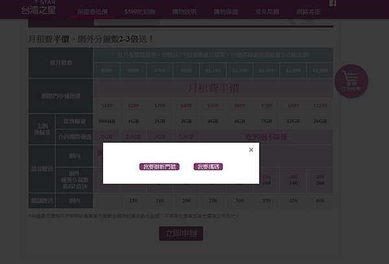Viewport: 389px width, 264px height.
Task: Visit 網路客服 from the top navigation
Action: [x=309, y=12]
